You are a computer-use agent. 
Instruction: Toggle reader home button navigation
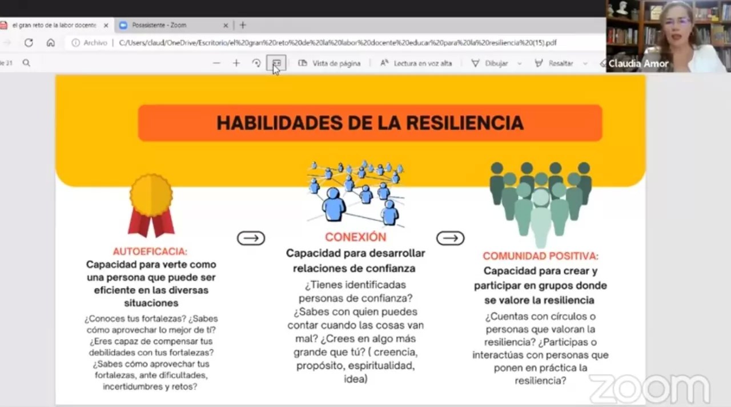50,42
